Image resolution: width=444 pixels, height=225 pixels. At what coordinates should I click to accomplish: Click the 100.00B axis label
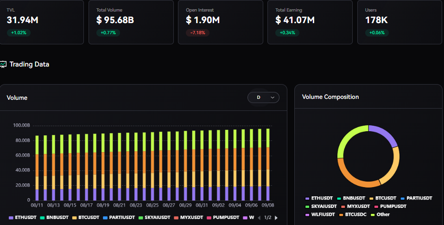(x=21, y=125)
